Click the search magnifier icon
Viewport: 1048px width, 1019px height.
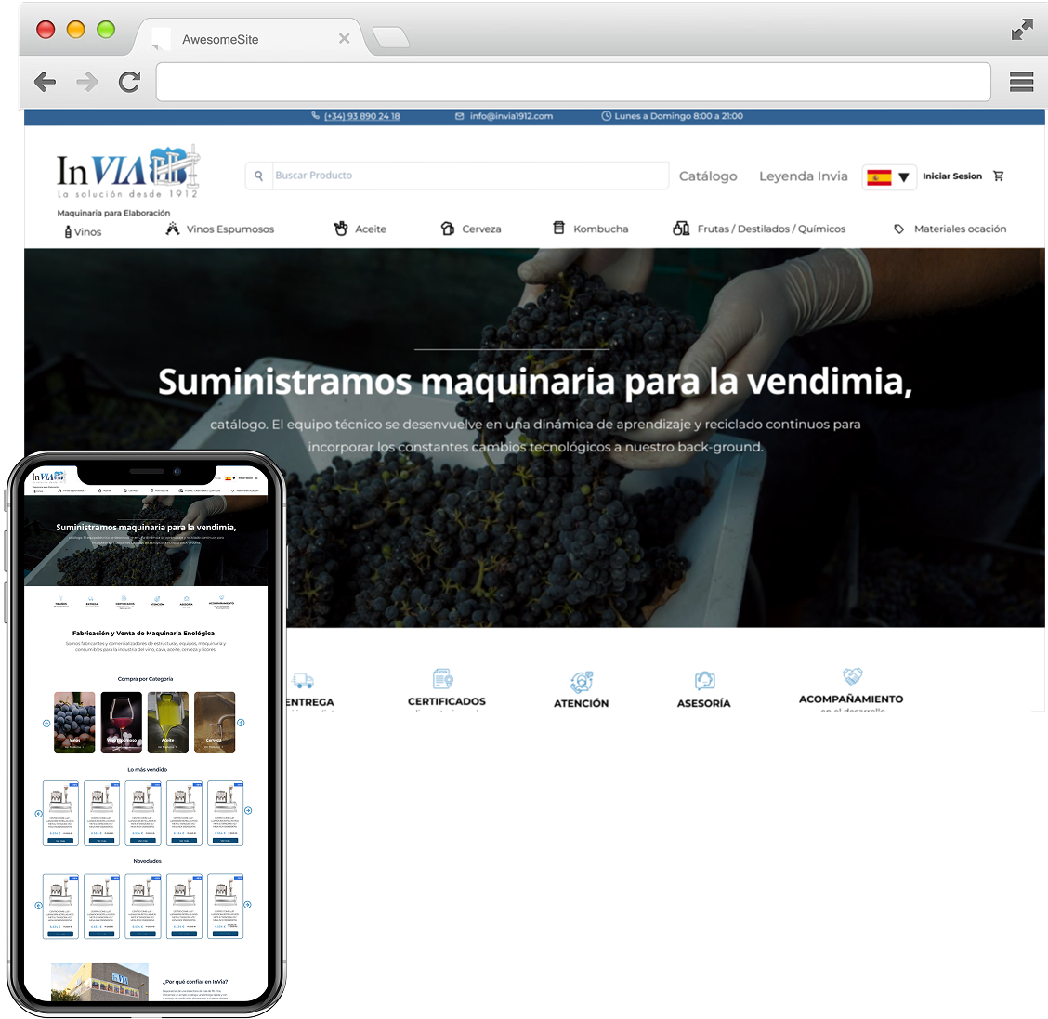(x=259, y=176)
